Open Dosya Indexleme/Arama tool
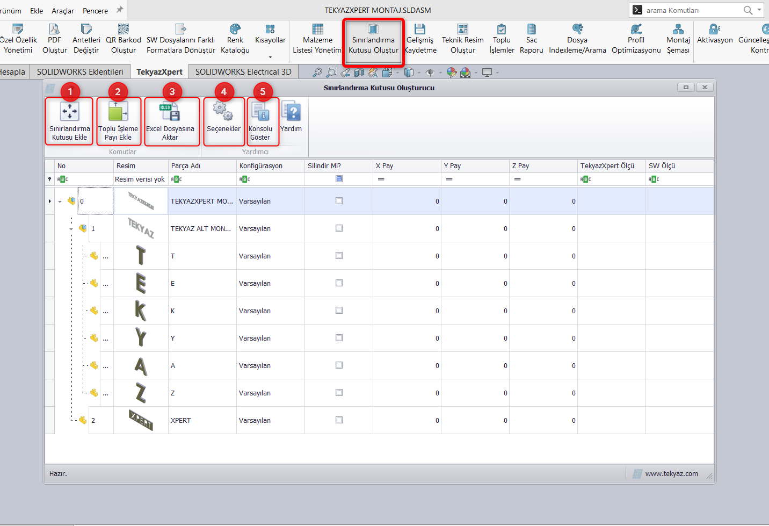The width and height of the screenshot is (769, 526). pyautogui.click(x=577, y=39)
